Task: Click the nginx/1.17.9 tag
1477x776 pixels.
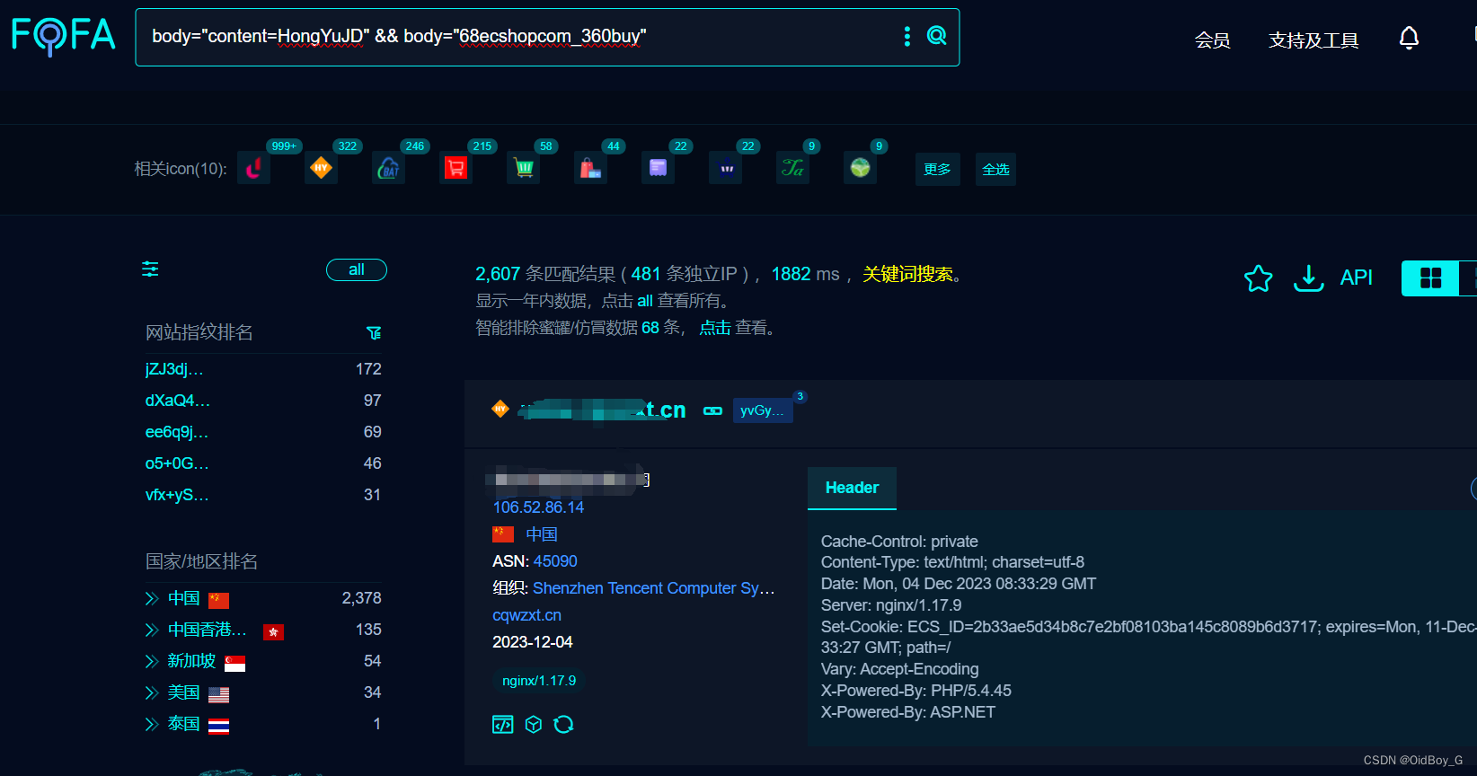Action: click(539, 681)
